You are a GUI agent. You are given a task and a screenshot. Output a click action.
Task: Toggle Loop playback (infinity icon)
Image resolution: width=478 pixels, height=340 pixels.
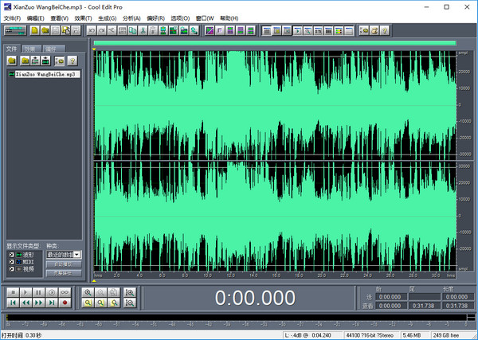(x=65, y=292)
